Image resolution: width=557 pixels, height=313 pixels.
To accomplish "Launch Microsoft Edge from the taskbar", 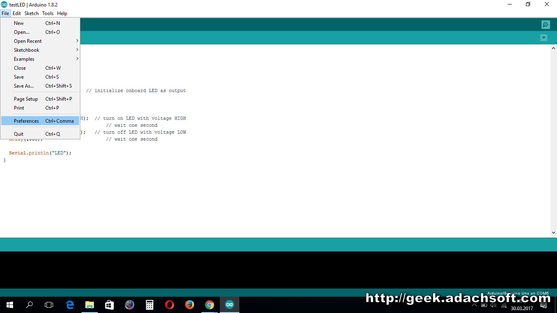I will (70, 305).
